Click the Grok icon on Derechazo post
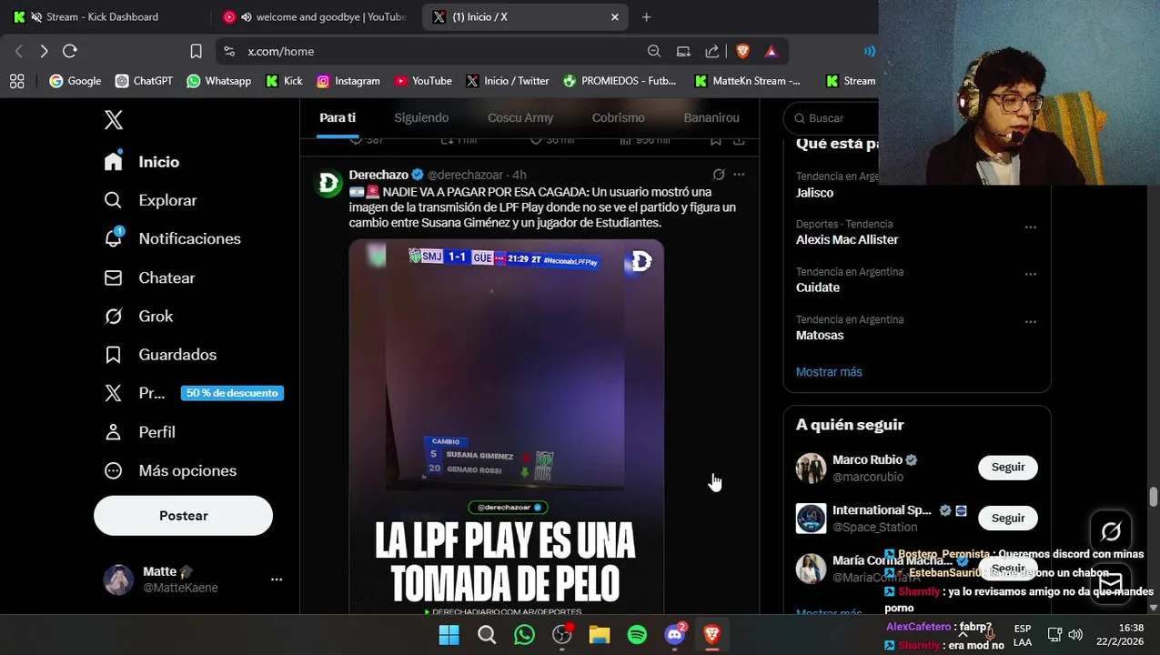Viewport: 1160px width, 655px height. tap(719, 175)
